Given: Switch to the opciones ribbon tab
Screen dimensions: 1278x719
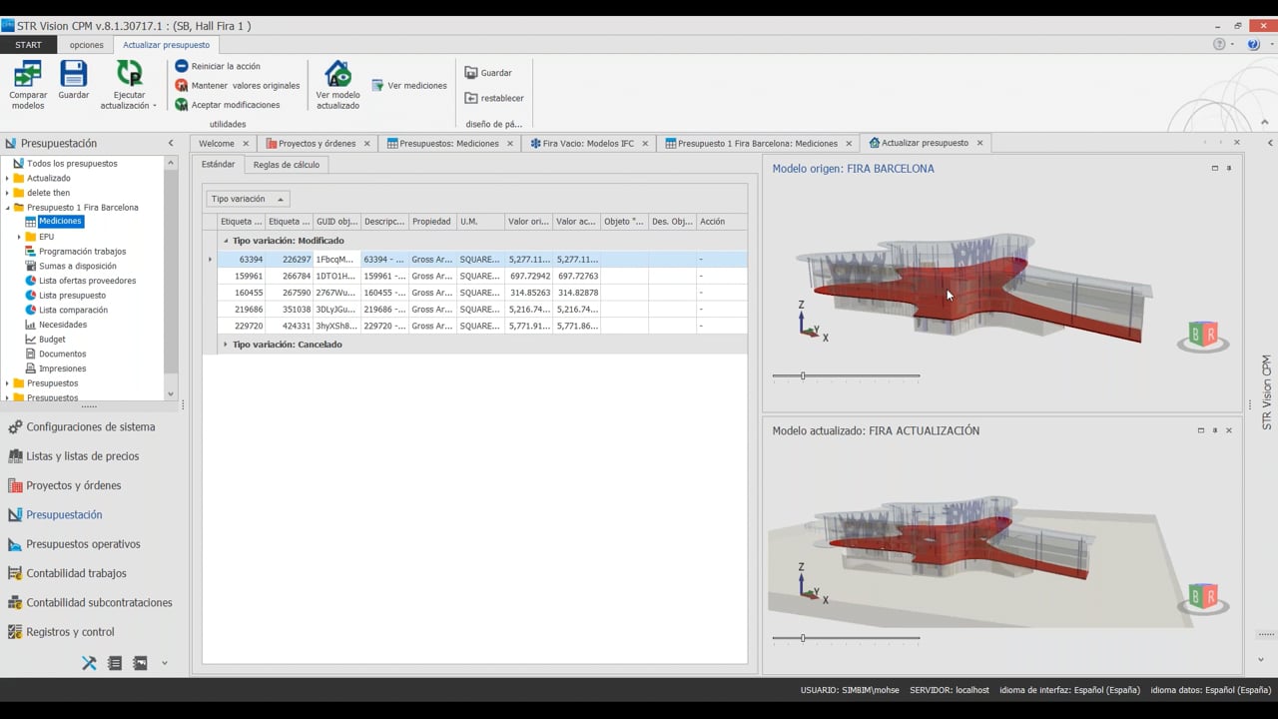Looking at the screenshot, I should [x=87, y=45].
